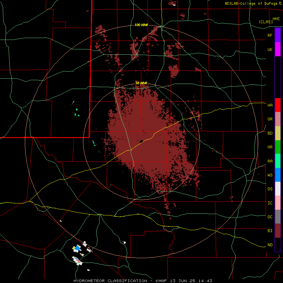
Task: Click the HYDROMETEOR CLASSIFICATION title text
Action: (110, 281)
